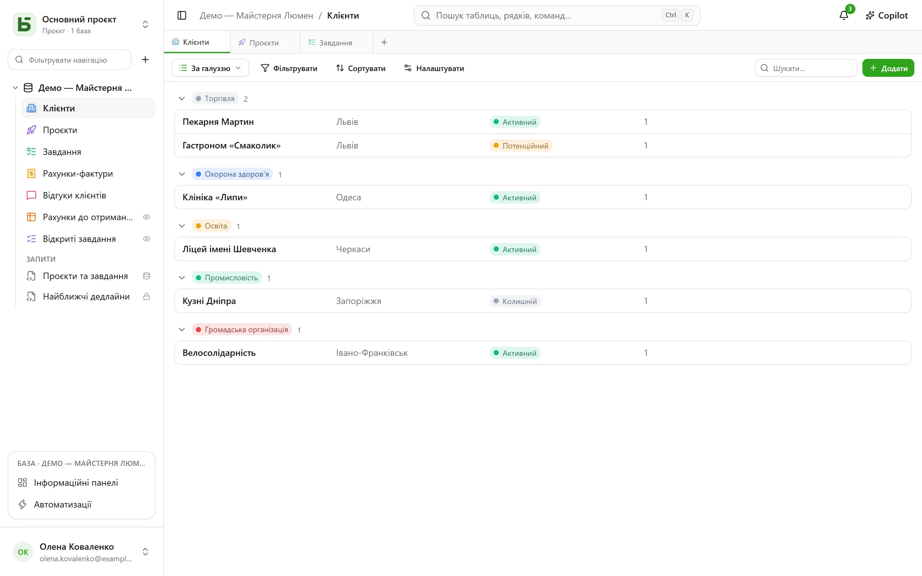
Task: Add a new tab with plus icon
Action: pyautogui.click(x=384, y=42)
